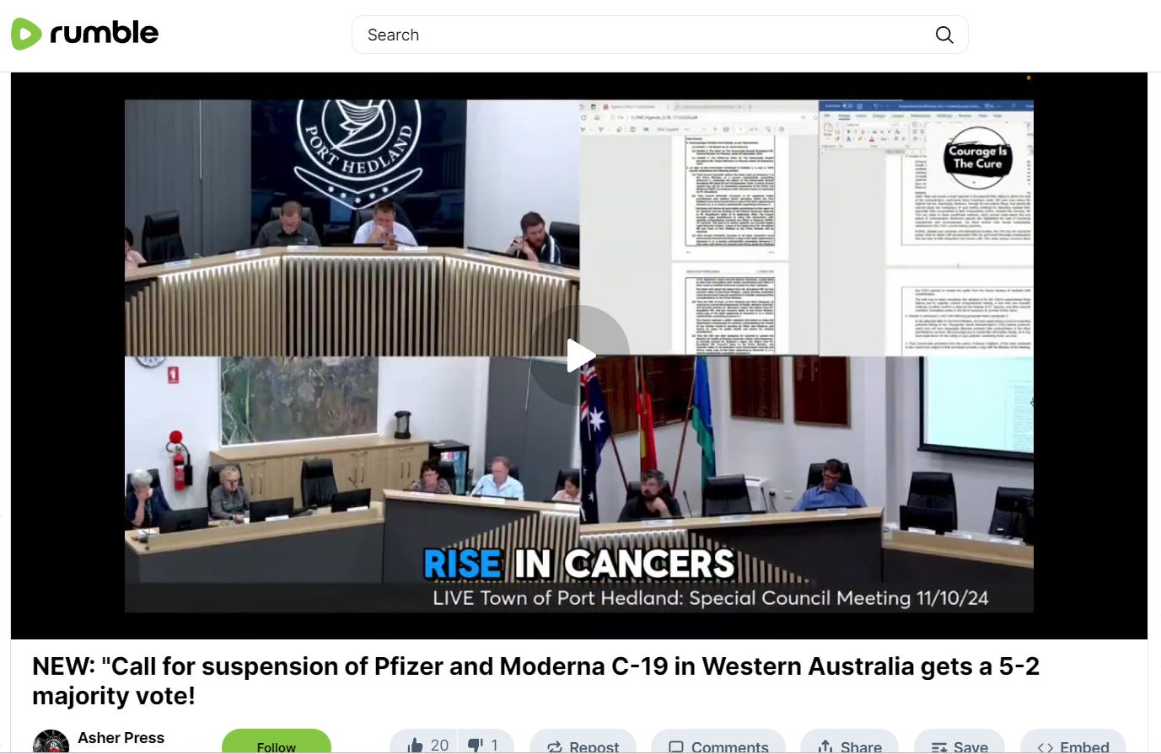Click the Courage Is The Cure logo
Screen dimensions: 1161x754
(x=977, y=158)
